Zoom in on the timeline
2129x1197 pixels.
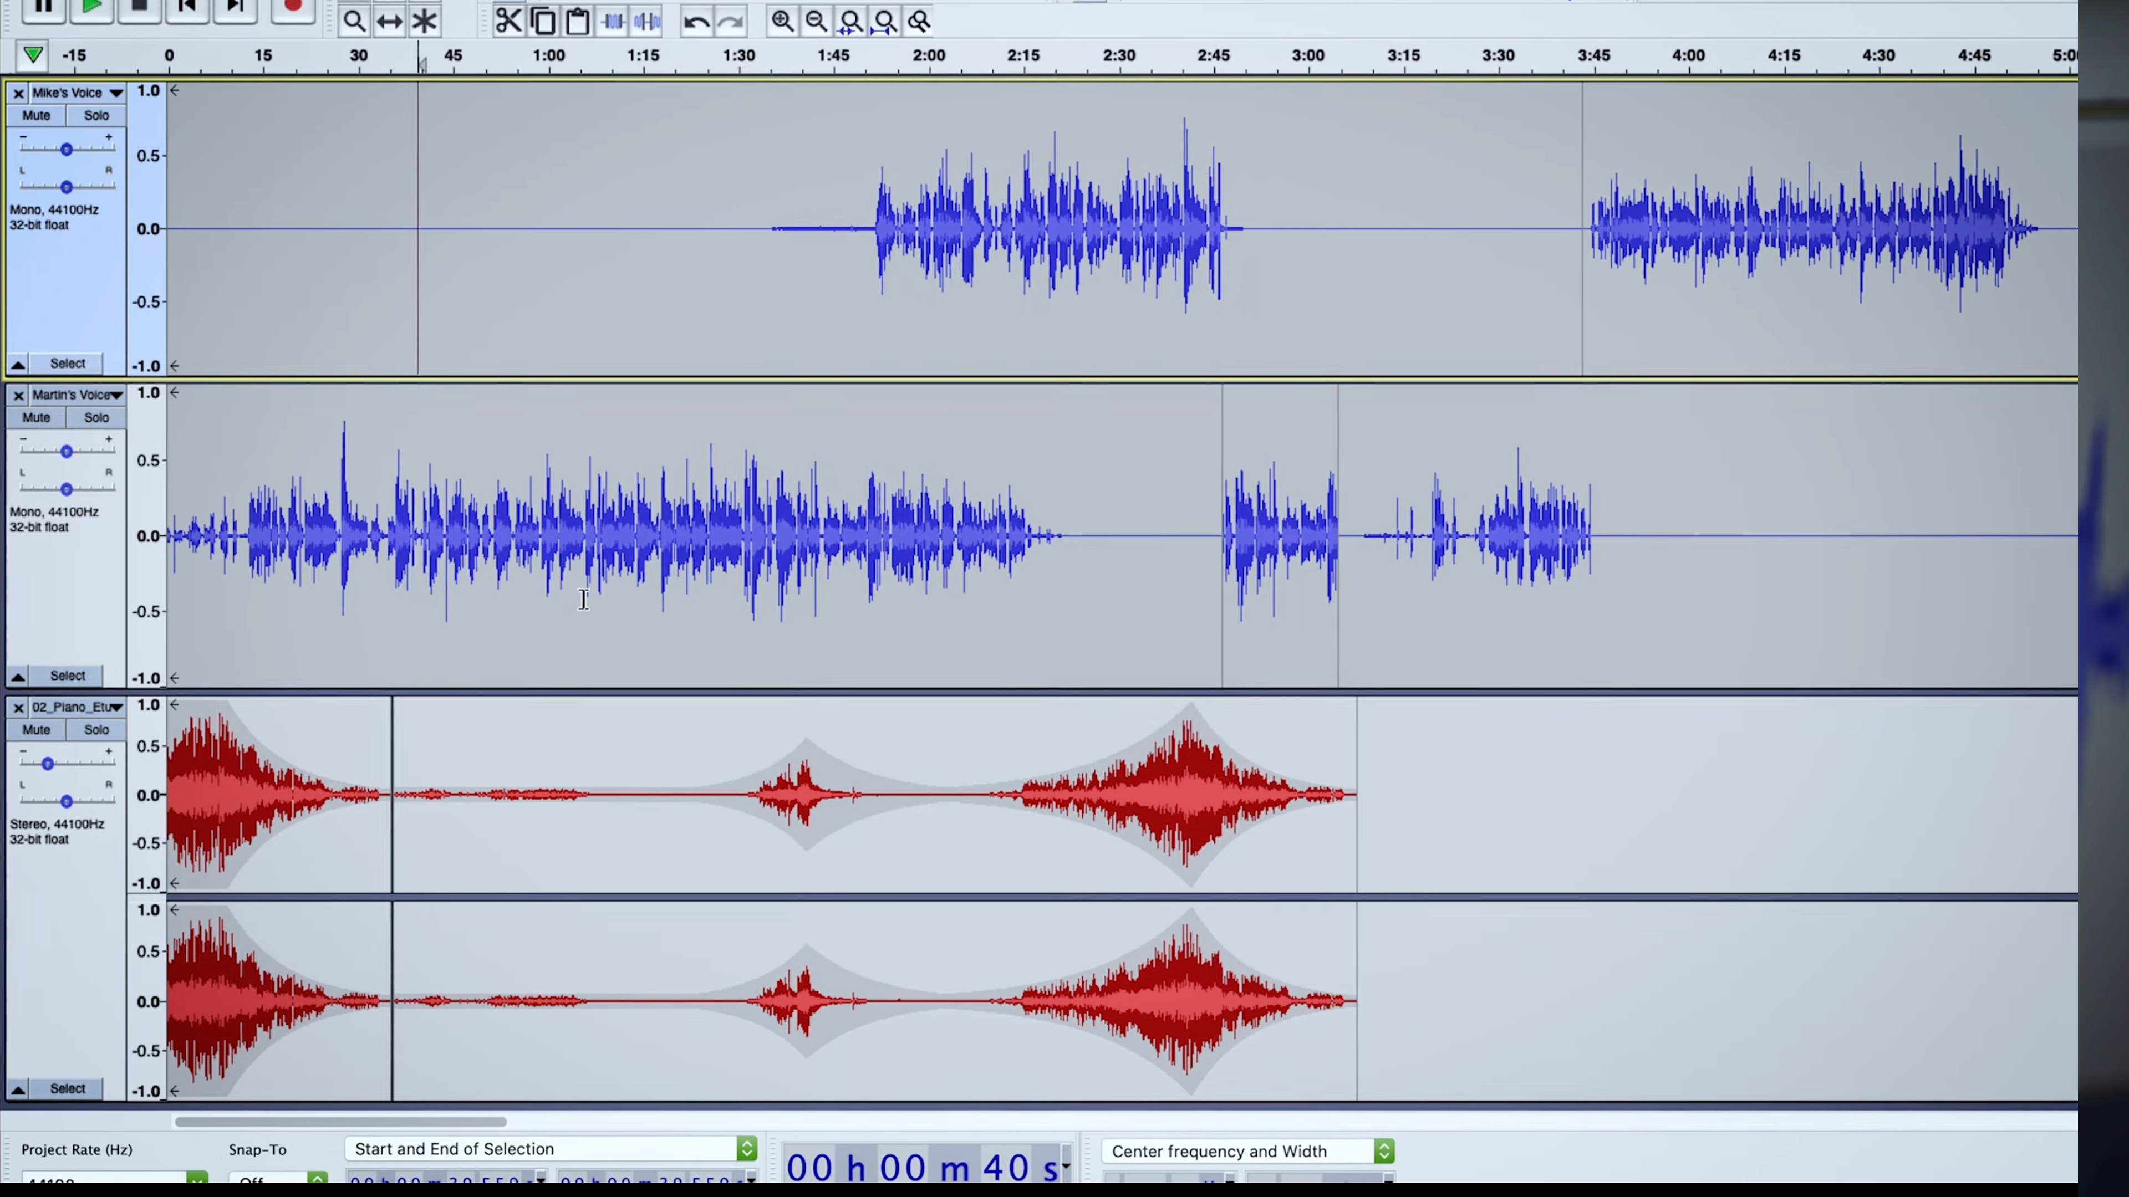click(x=783, y=22)
